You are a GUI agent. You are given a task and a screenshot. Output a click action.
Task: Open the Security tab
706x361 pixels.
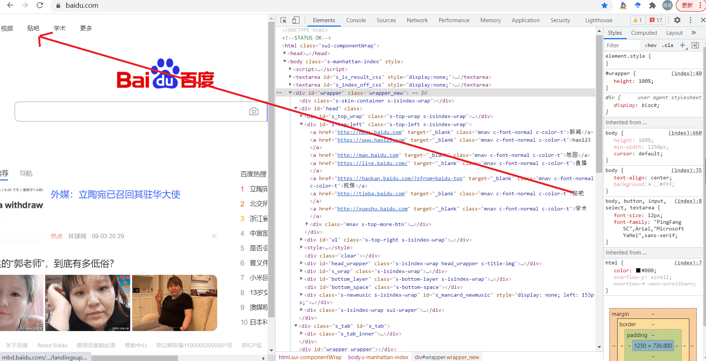point(560,20)
